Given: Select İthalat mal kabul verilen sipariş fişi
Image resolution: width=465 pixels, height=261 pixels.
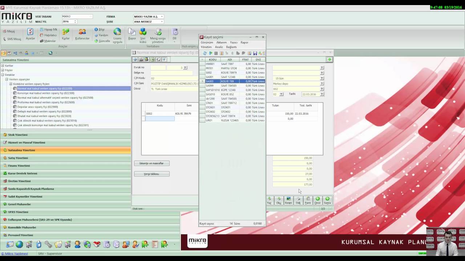Looking at the screenshot, I should click(44, 116).
